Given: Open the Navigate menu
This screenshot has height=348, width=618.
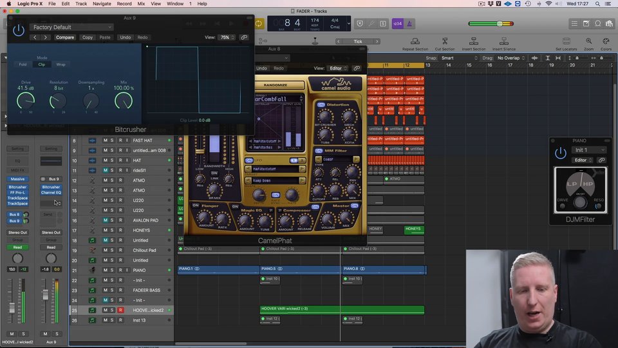Looking at the screenshot, I should tap(102, 4).
